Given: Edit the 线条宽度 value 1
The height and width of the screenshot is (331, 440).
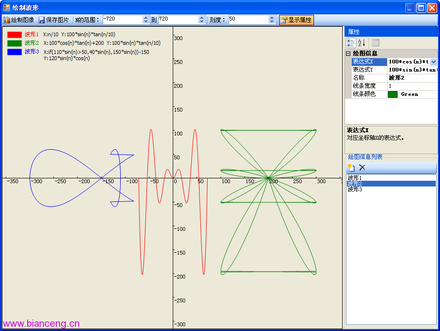Looking at the screenshot, I should click(412, 86).
